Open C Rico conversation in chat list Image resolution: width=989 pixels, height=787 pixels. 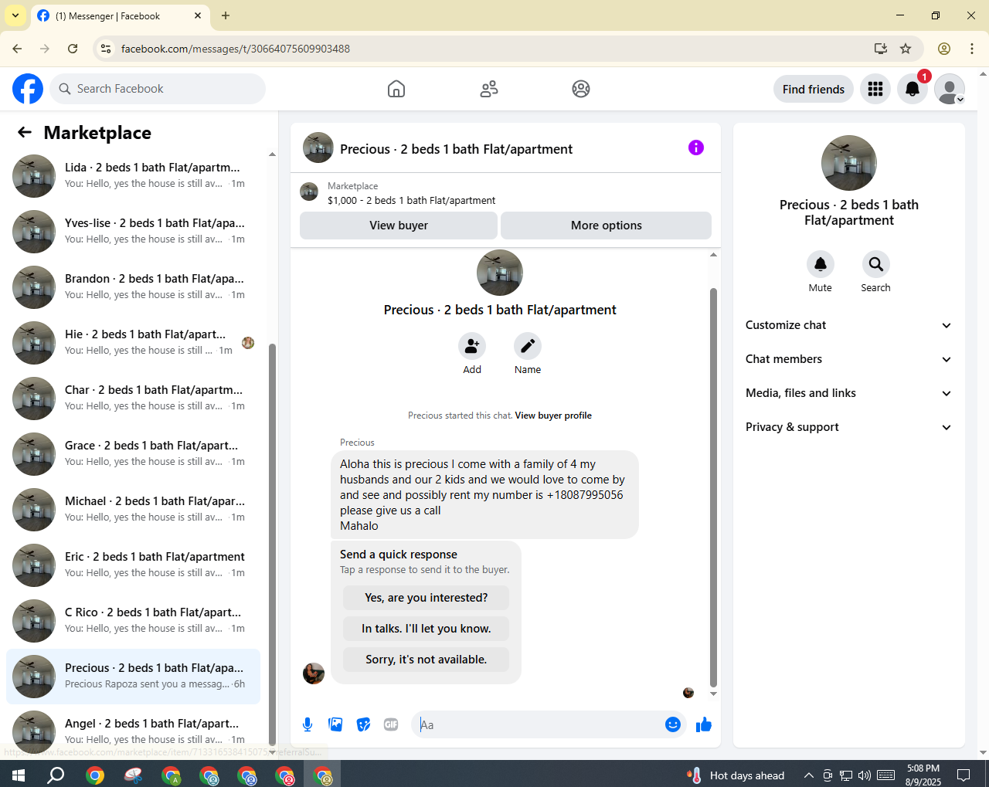[133, 621]
